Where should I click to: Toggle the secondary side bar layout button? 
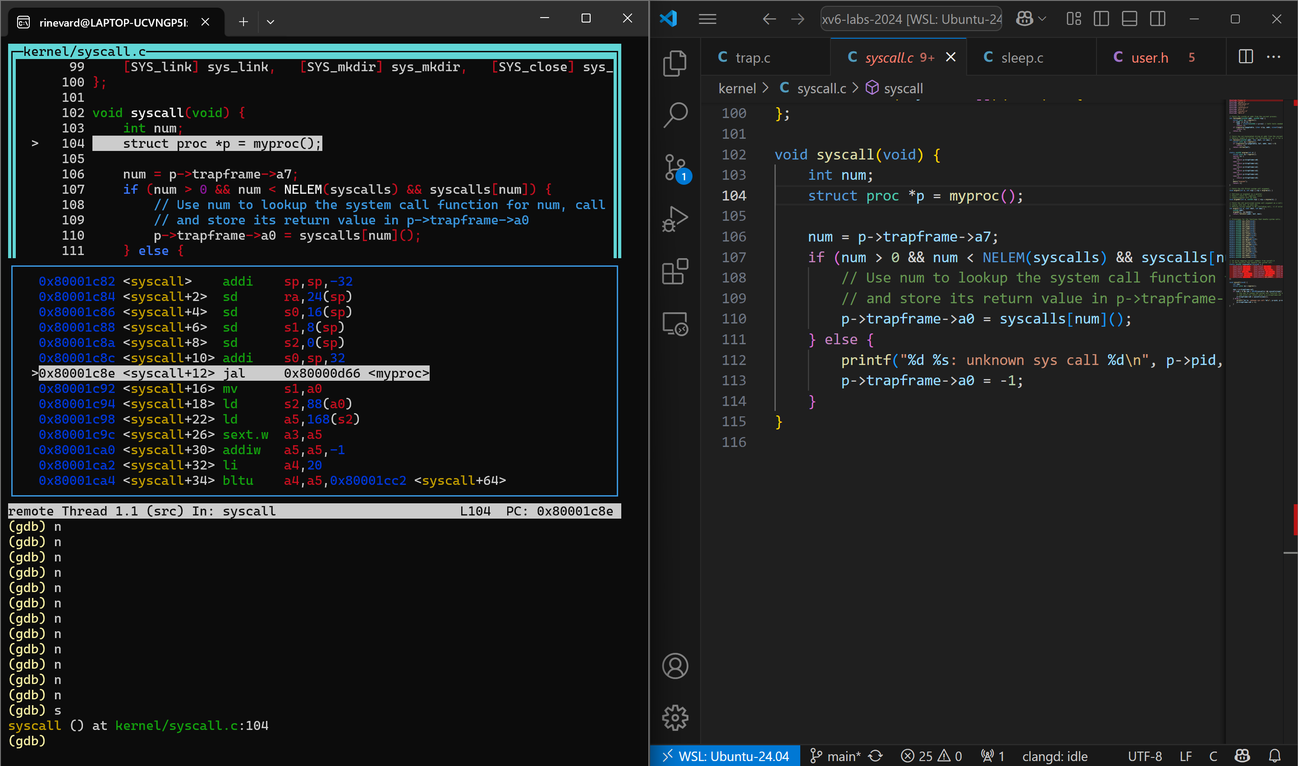click(1157, 19)
